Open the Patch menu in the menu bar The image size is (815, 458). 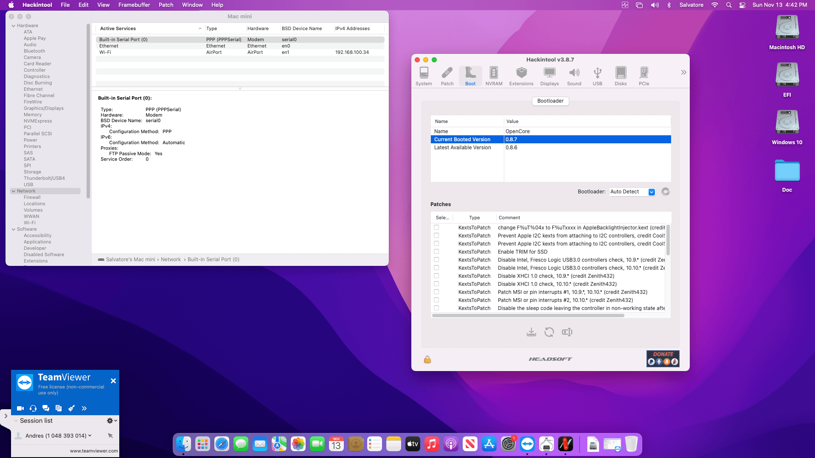pyautogui.click(x=166, y=5)
